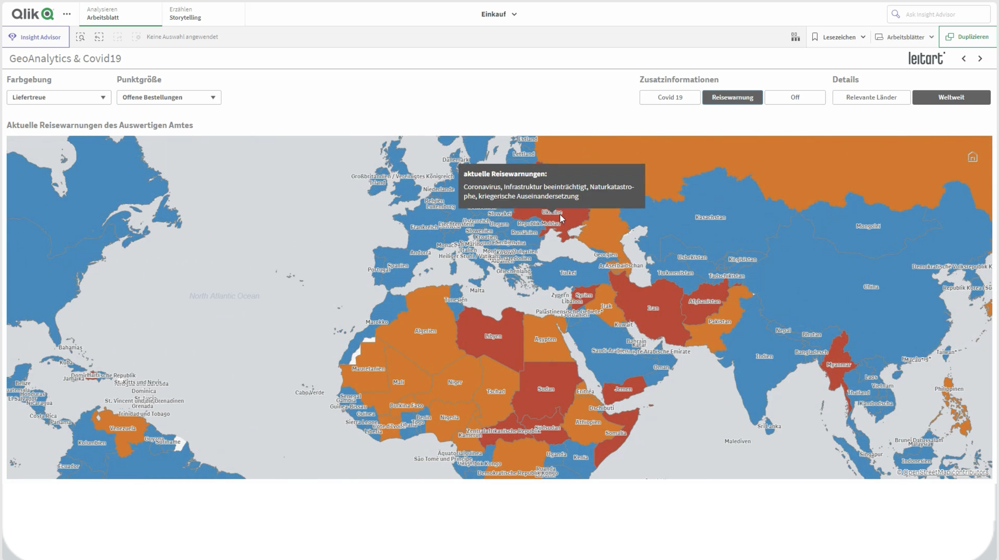
Task: Click the Indien label on map
Action: [x=764, y=356]
